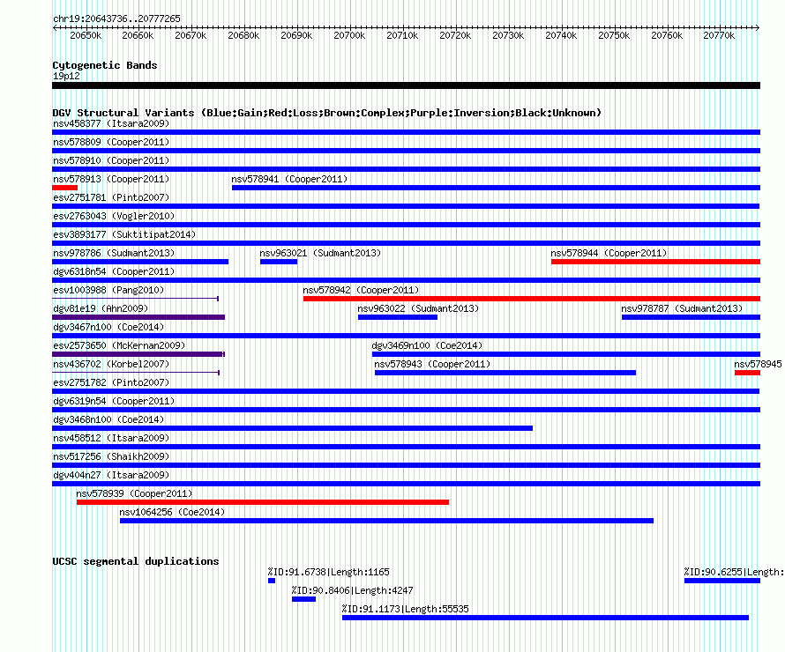This screenshot has width=785, height=652.
Task: Select the %ID:91.1173 Length:55535 duplication bar
Action: [545, 618]
